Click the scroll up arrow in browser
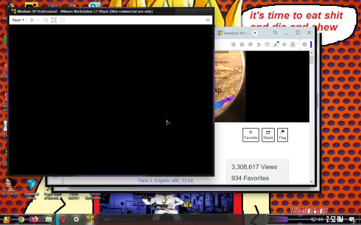361x225 pixels. [312, 53]
